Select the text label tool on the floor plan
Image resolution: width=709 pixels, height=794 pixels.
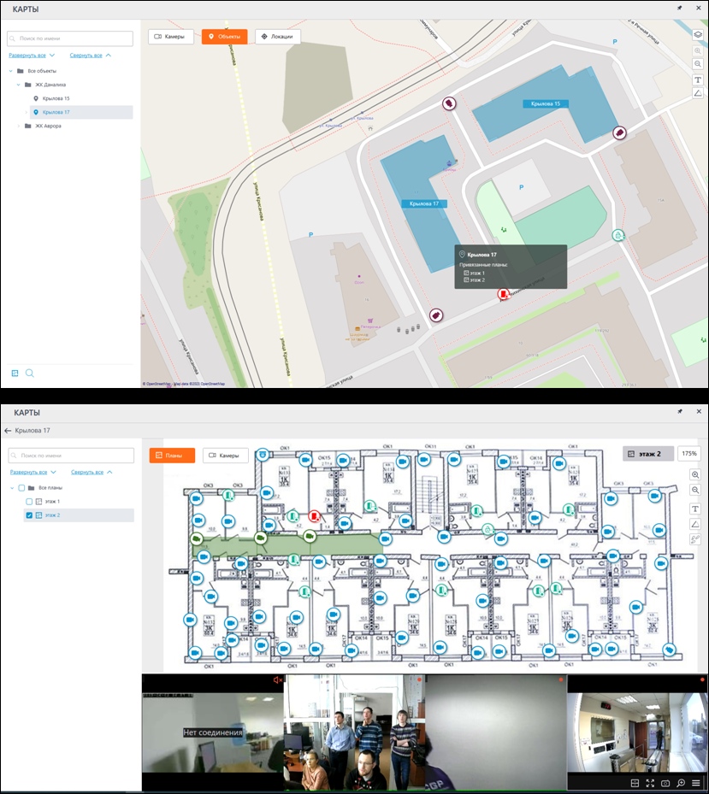coord(695,509)
